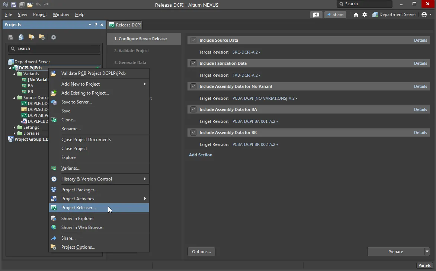Select step 1. Configure Server Release
Image resolution: width=436 pixels, height=271 pixels.
[x=144, y=39]
